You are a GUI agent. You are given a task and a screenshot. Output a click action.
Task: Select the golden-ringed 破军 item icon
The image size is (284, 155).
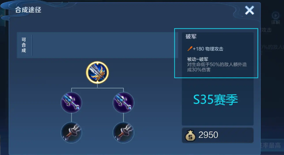click(97, 72)
